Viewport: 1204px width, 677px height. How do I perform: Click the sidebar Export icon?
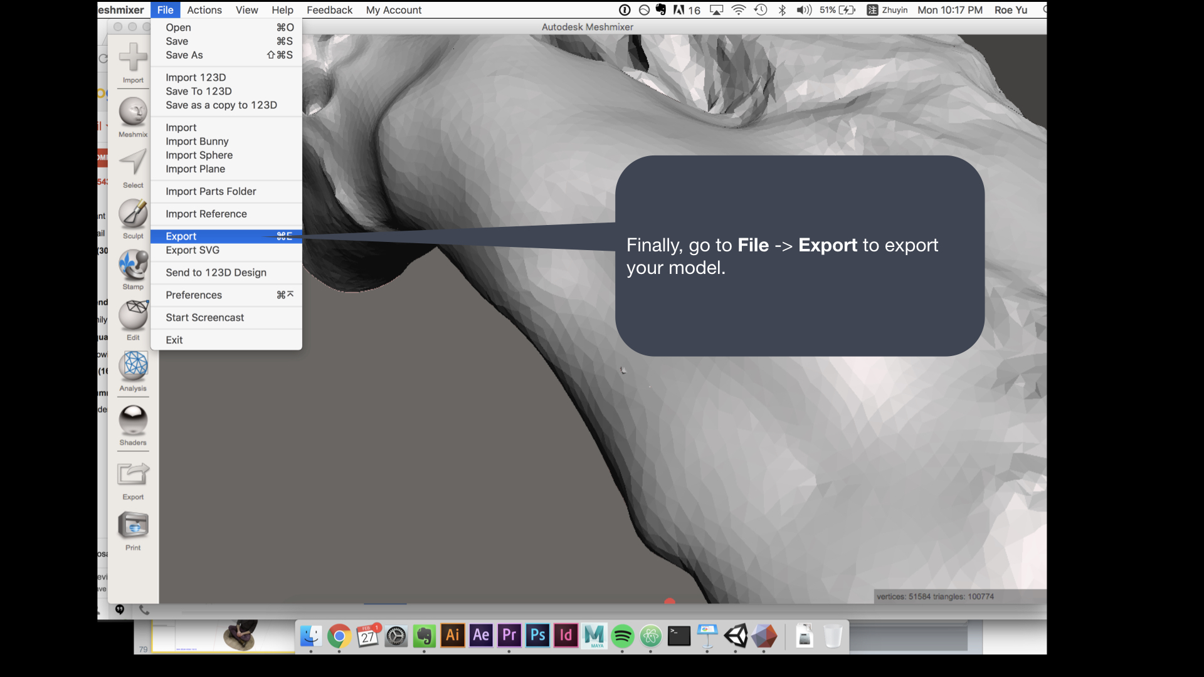pyautogui.click(x=133, y=475)
